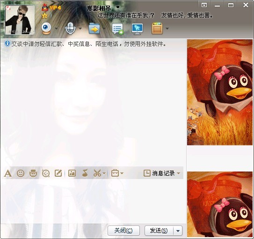Click the safety notice shield icon
This screenshot has width=254, height=239.
click(x=7, y=44)
